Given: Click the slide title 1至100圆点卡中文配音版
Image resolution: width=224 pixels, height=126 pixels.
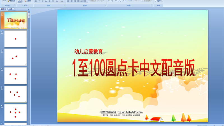Looking at the screenshot, I should click(x=134, y=68).
